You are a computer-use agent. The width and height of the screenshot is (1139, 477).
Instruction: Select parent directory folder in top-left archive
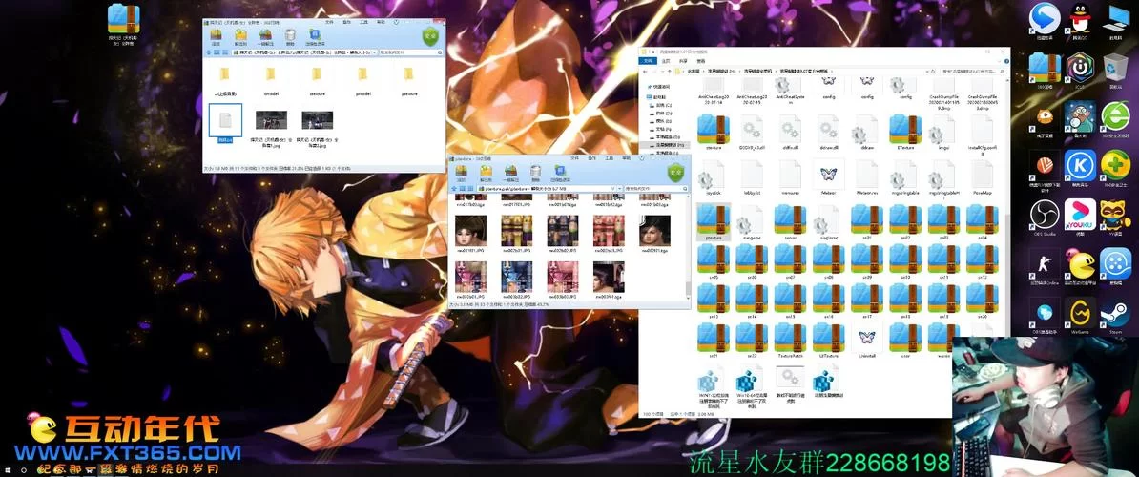click(x=224, y=80)
